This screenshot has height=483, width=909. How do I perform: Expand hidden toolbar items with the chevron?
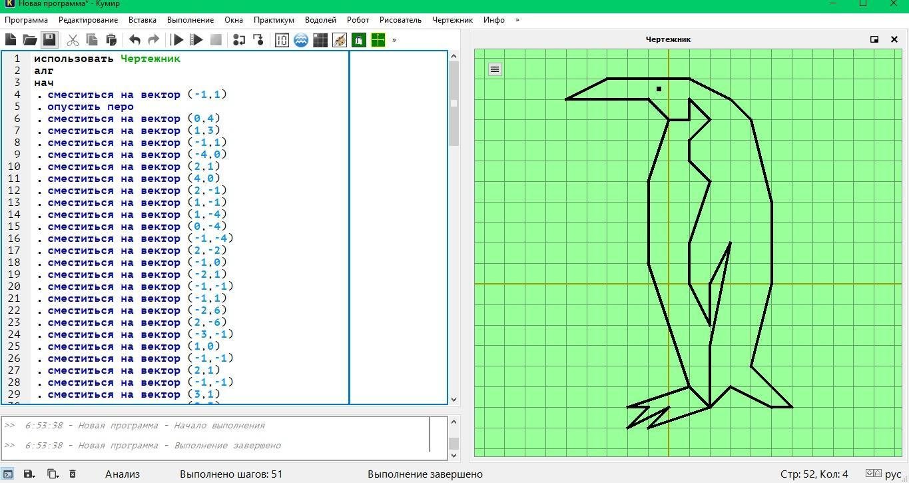394,40
